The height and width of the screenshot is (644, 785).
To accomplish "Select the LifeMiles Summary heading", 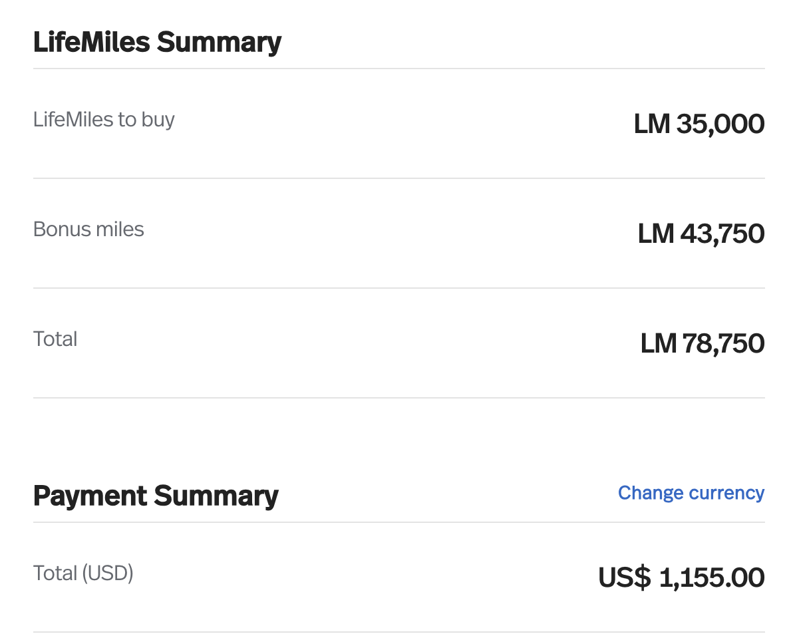I will click(x=157, y=42).
